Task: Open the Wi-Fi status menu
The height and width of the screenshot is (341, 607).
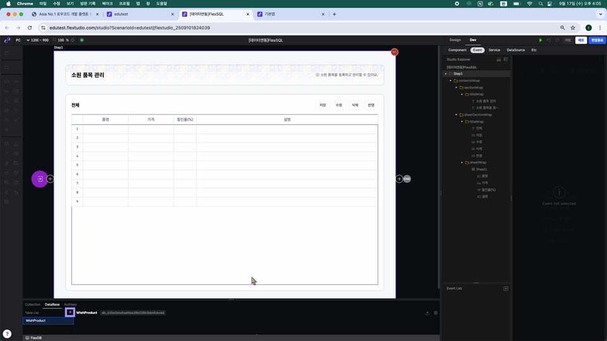Action: click(x=529, y=4)
